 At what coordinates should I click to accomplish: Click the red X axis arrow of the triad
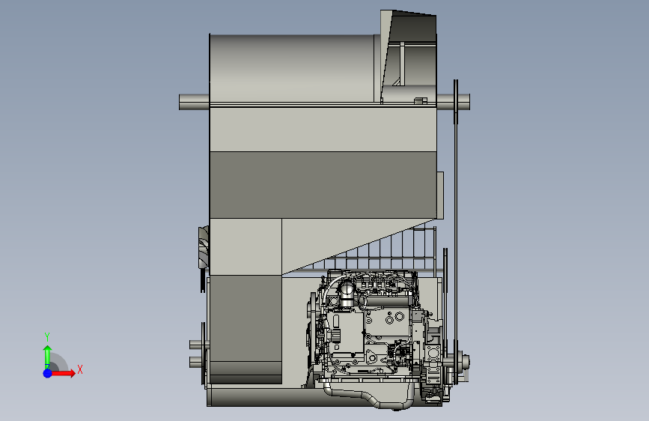pyautogui.click(x=64, y=373)
